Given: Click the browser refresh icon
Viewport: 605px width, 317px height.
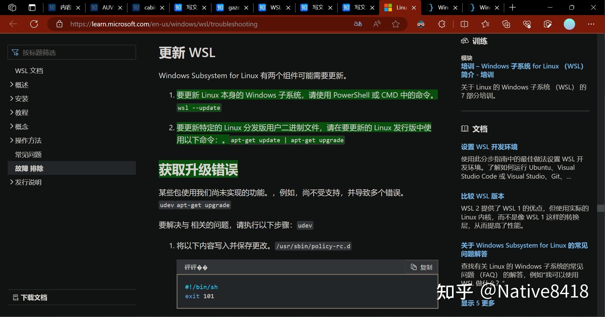Looking at the screenshot, I should click(34, 24).
